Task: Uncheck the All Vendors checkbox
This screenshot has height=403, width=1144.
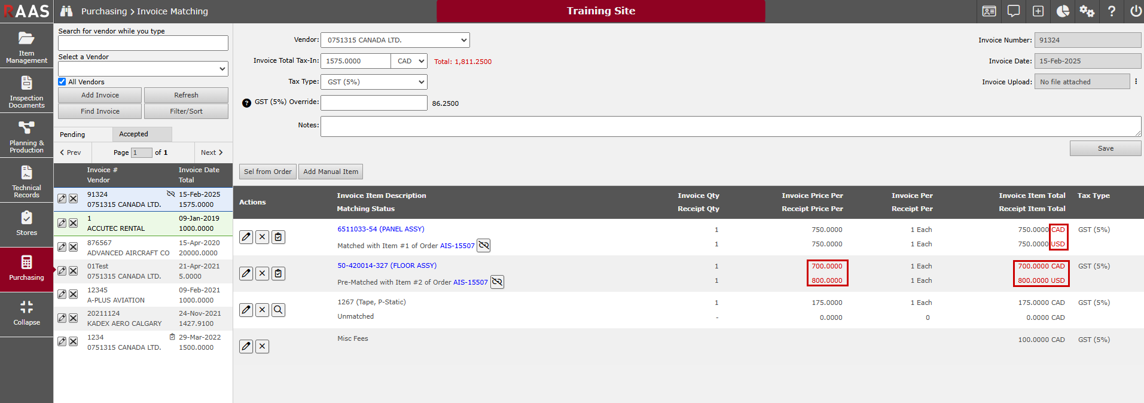Action: point(62,82)
